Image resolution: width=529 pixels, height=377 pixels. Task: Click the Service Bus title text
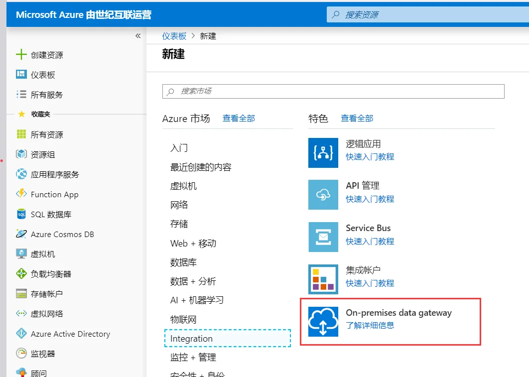pyautogui.click(x=368, y=228)
